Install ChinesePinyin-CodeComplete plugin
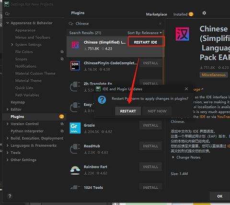The width and height of the screenshot is (230, 205). 150,63
